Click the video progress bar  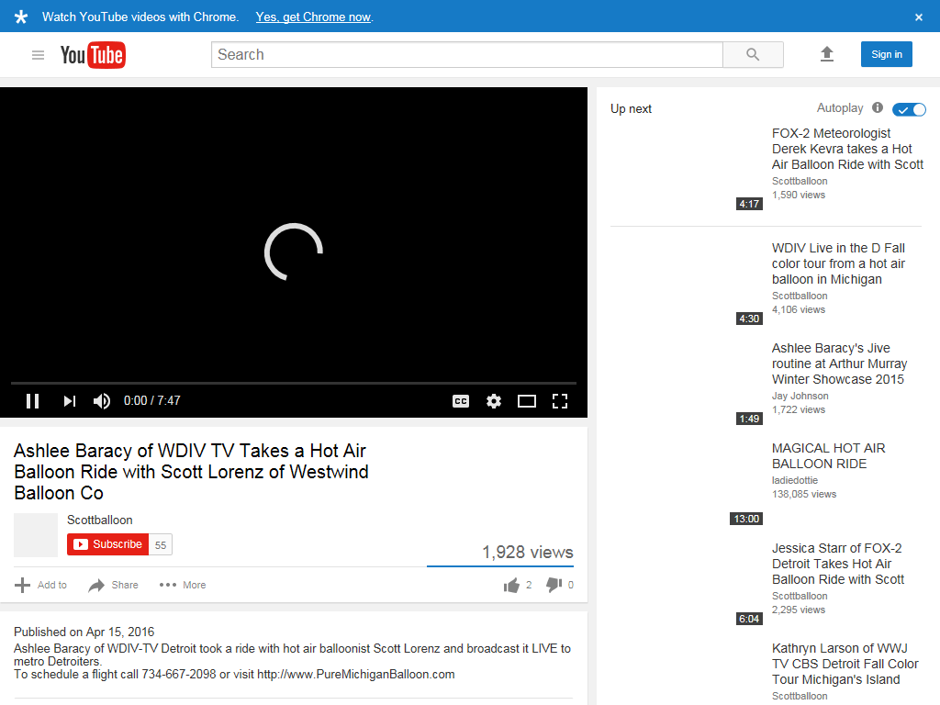(294, 383)
